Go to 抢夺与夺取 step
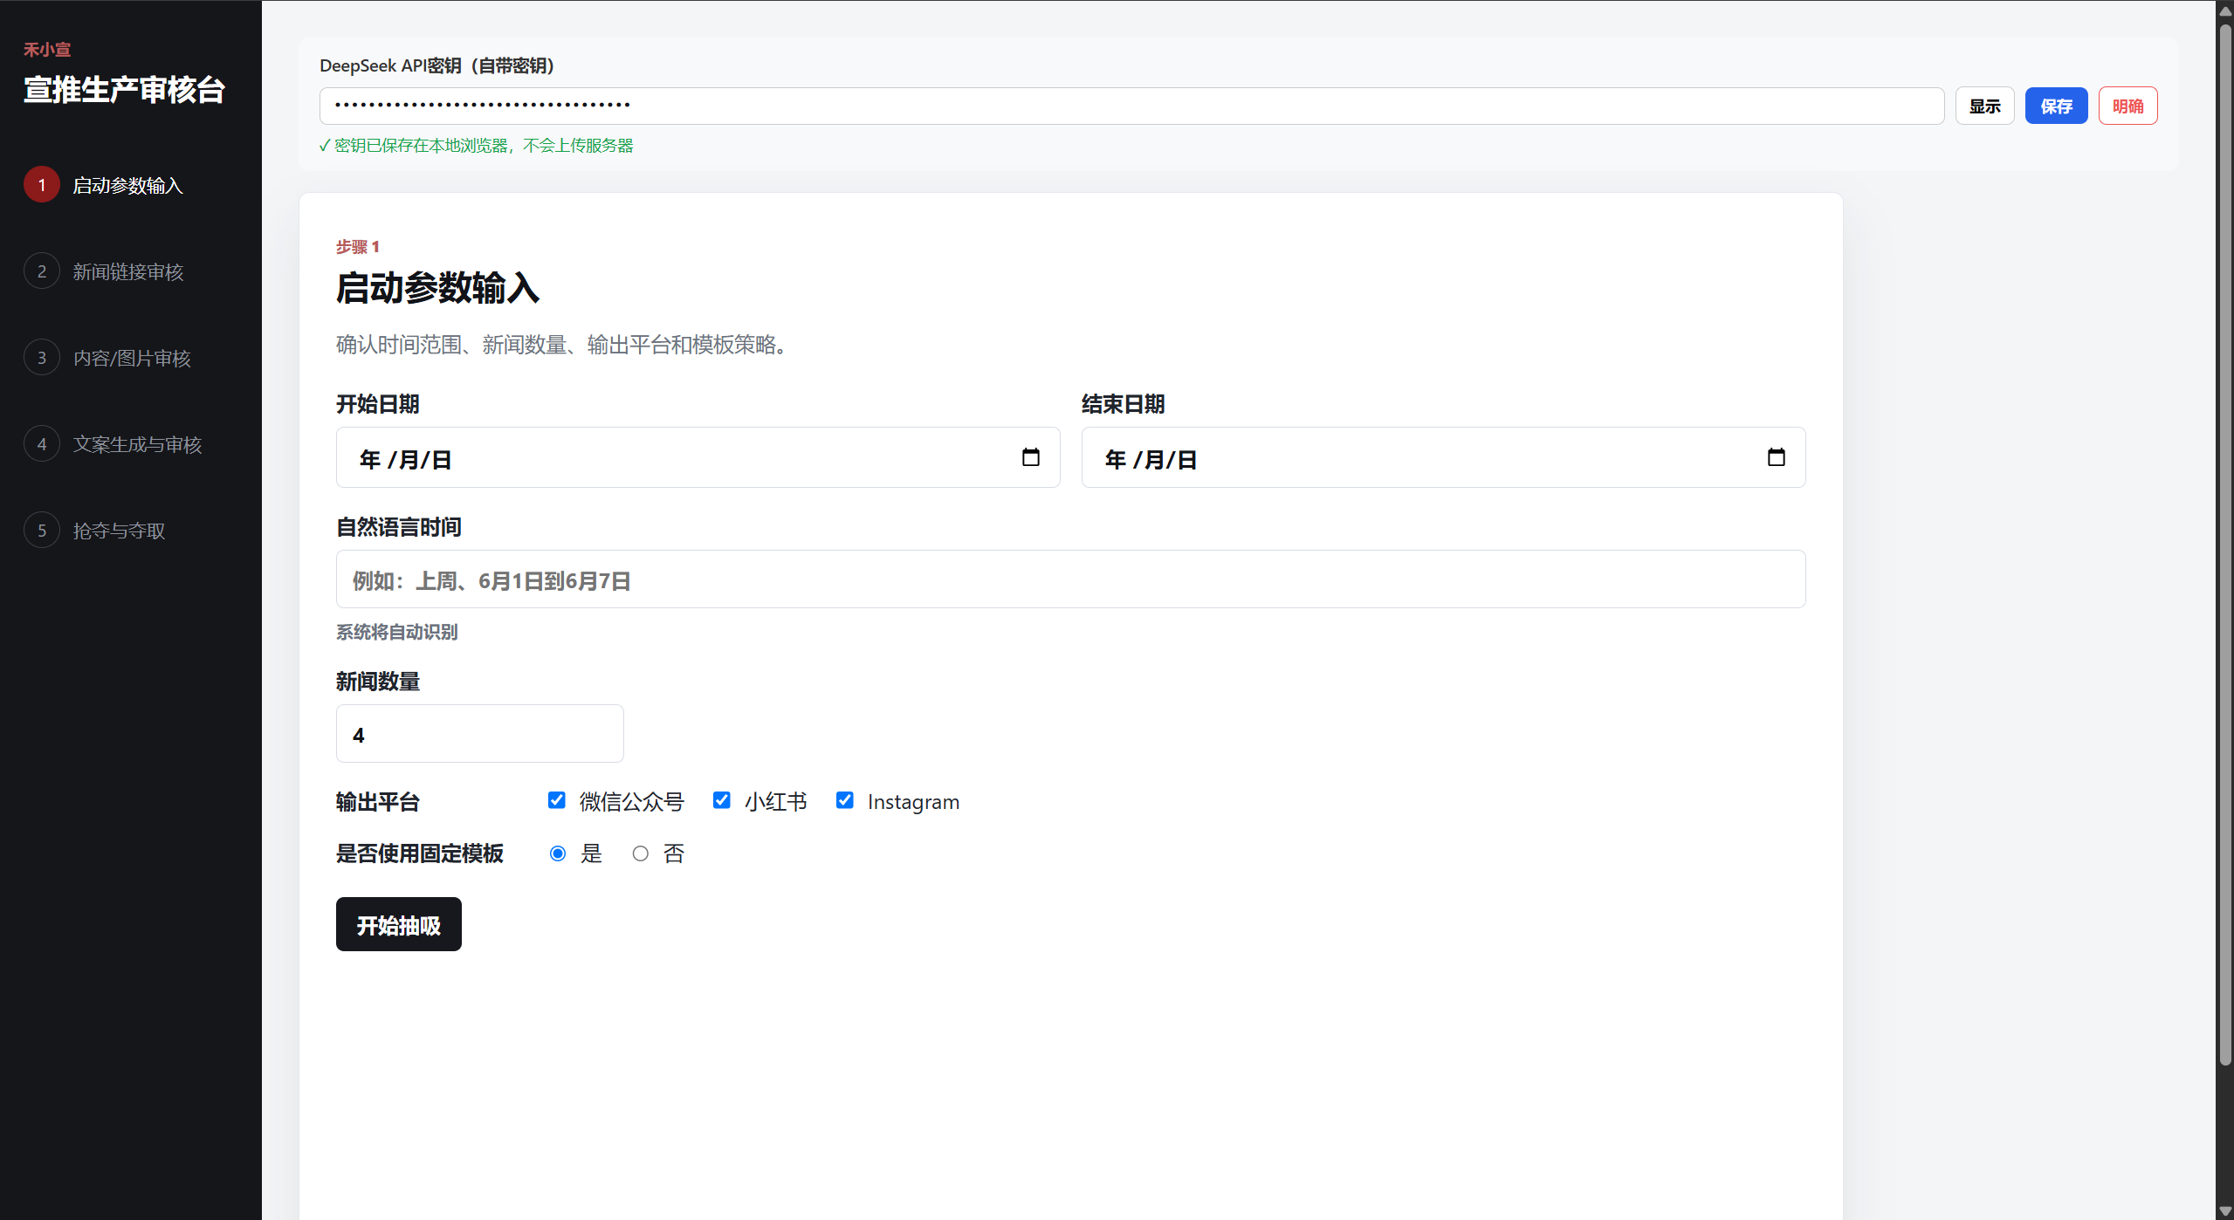 pos(119,531)
